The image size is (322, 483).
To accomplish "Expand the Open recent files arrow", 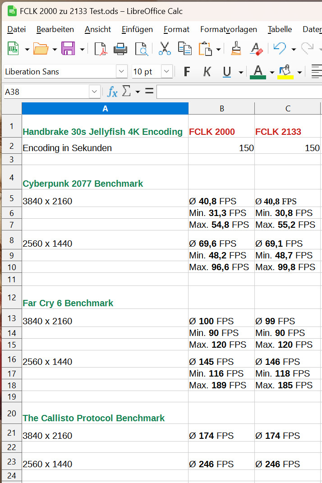I will 55,49.
